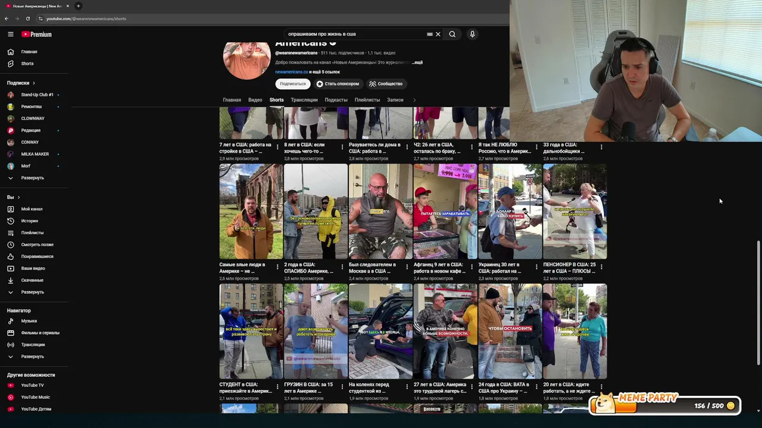Switch to channel Главная tab
This screenshot has width=762, height=428.
[232, 100]
